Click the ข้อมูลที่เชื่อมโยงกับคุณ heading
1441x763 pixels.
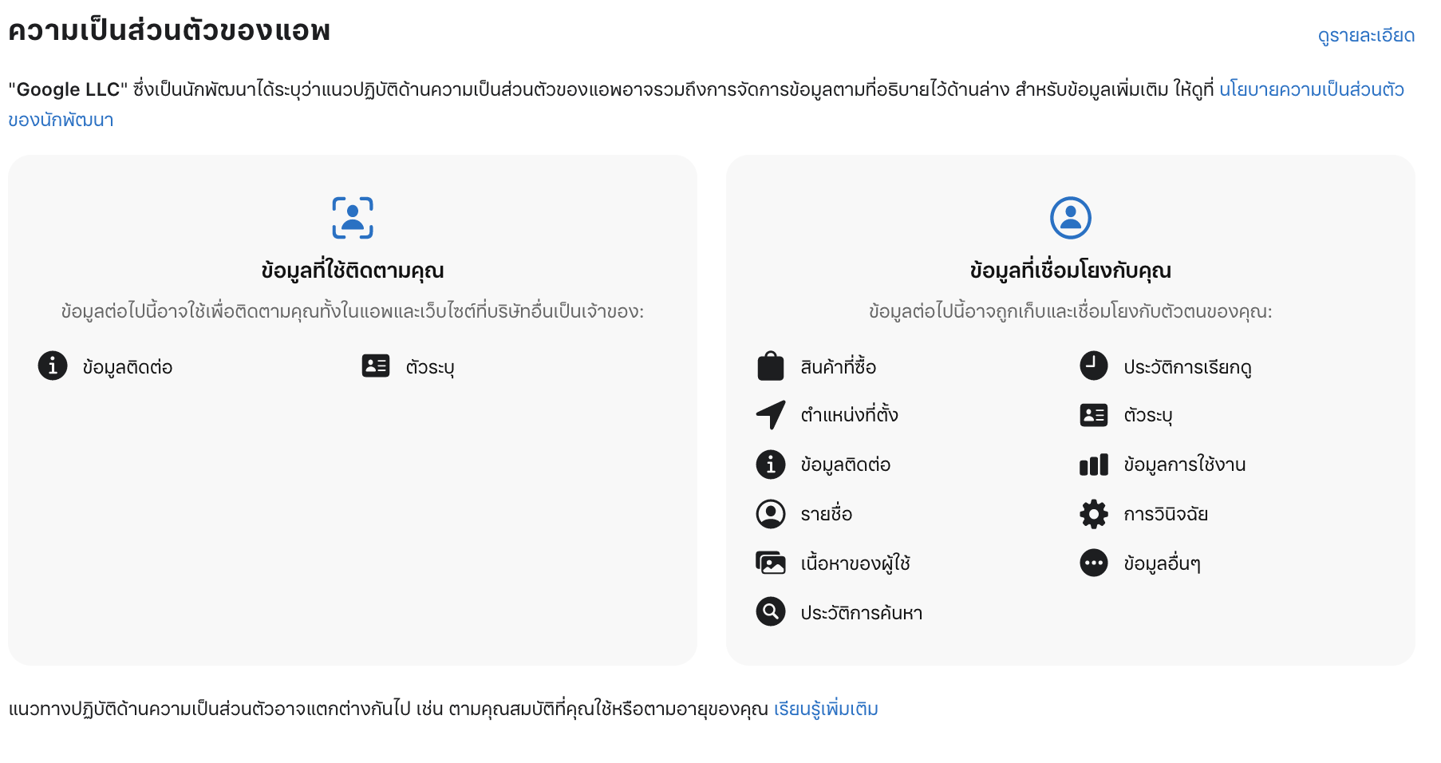click(x=1071, y=270)
